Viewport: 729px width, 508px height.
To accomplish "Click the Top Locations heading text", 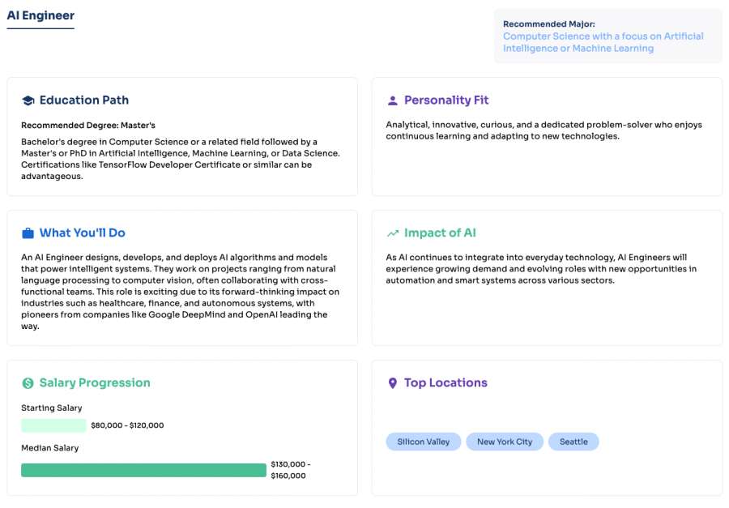I will click(x=446, y=383).
